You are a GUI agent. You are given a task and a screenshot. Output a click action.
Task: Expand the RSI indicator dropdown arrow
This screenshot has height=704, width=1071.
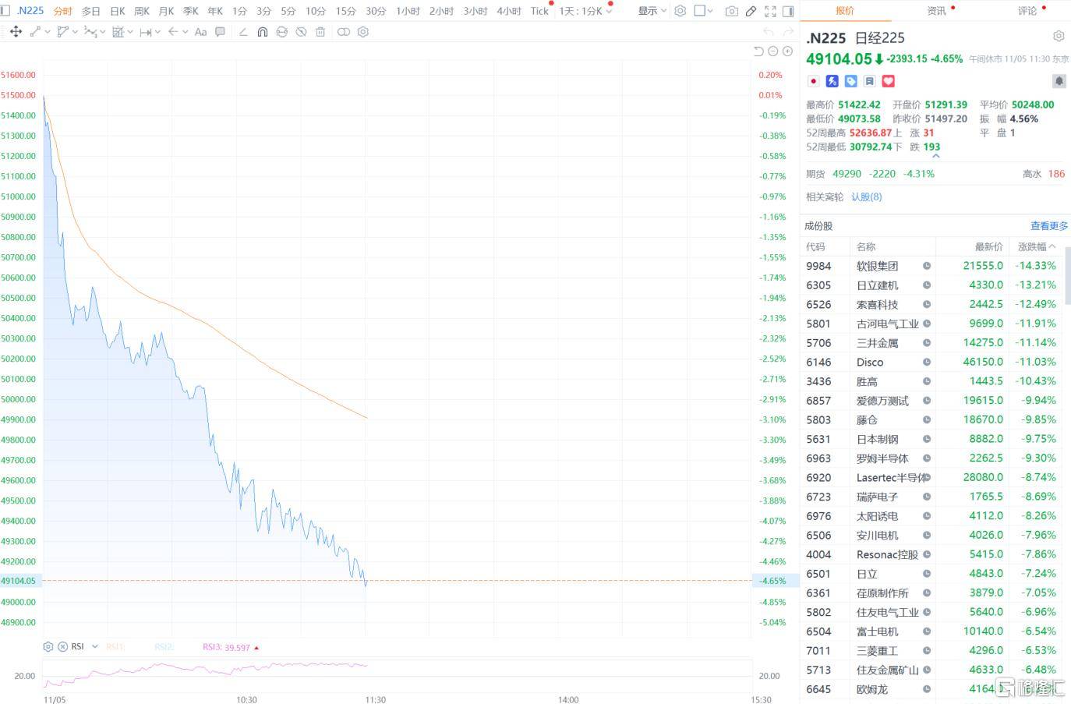pyautogui.click(x=95, y=646)
